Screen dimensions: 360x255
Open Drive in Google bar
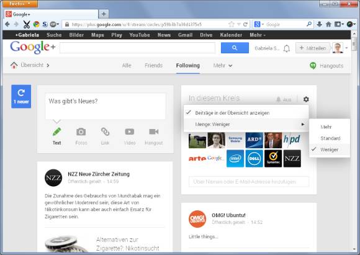tap(206, 35)
